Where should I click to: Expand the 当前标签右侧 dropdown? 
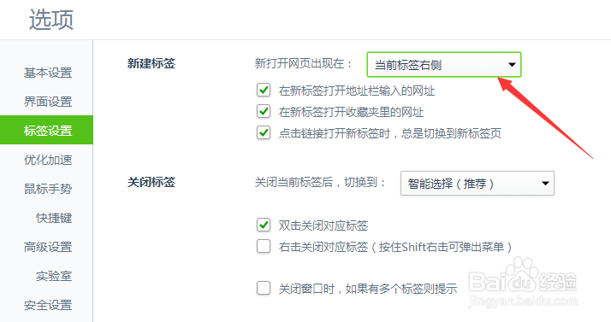click(444, 65)
